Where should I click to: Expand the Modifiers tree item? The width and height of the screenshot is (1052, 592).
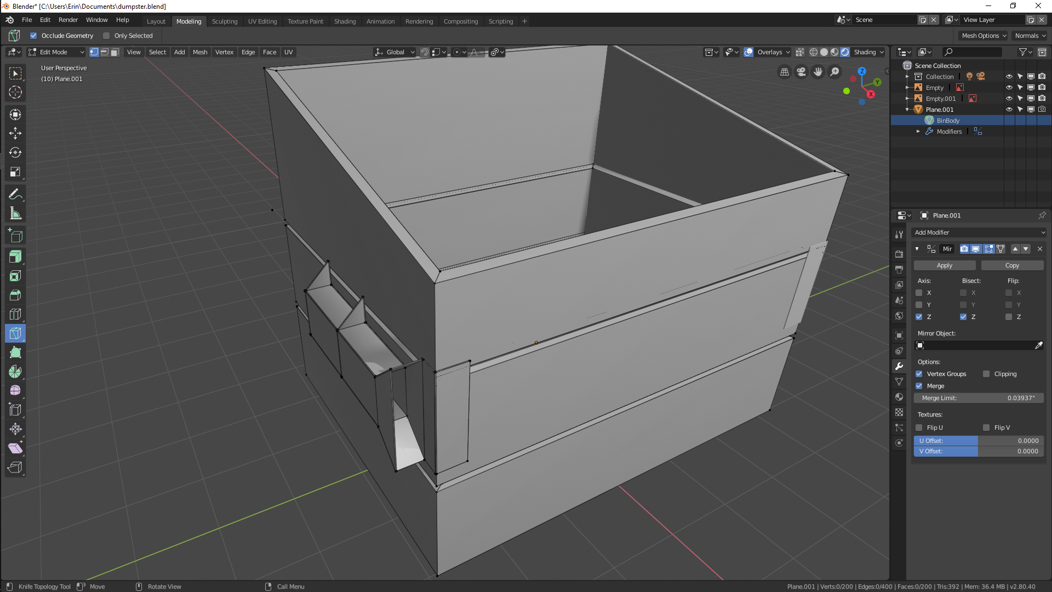point(918,132)
